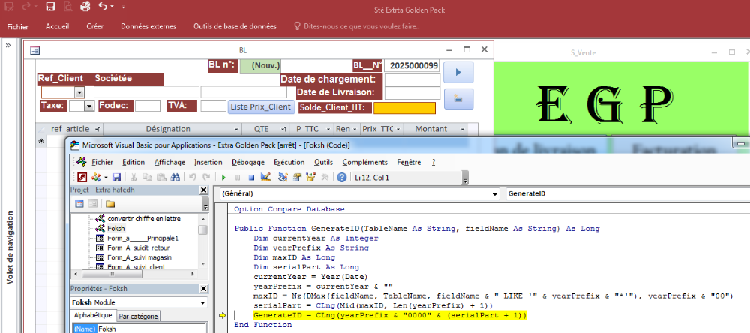Image resolution: width=750 pixels, height=333 pixels.
Task: Click the View Microsoft Access icon
Action: (79, 178)
